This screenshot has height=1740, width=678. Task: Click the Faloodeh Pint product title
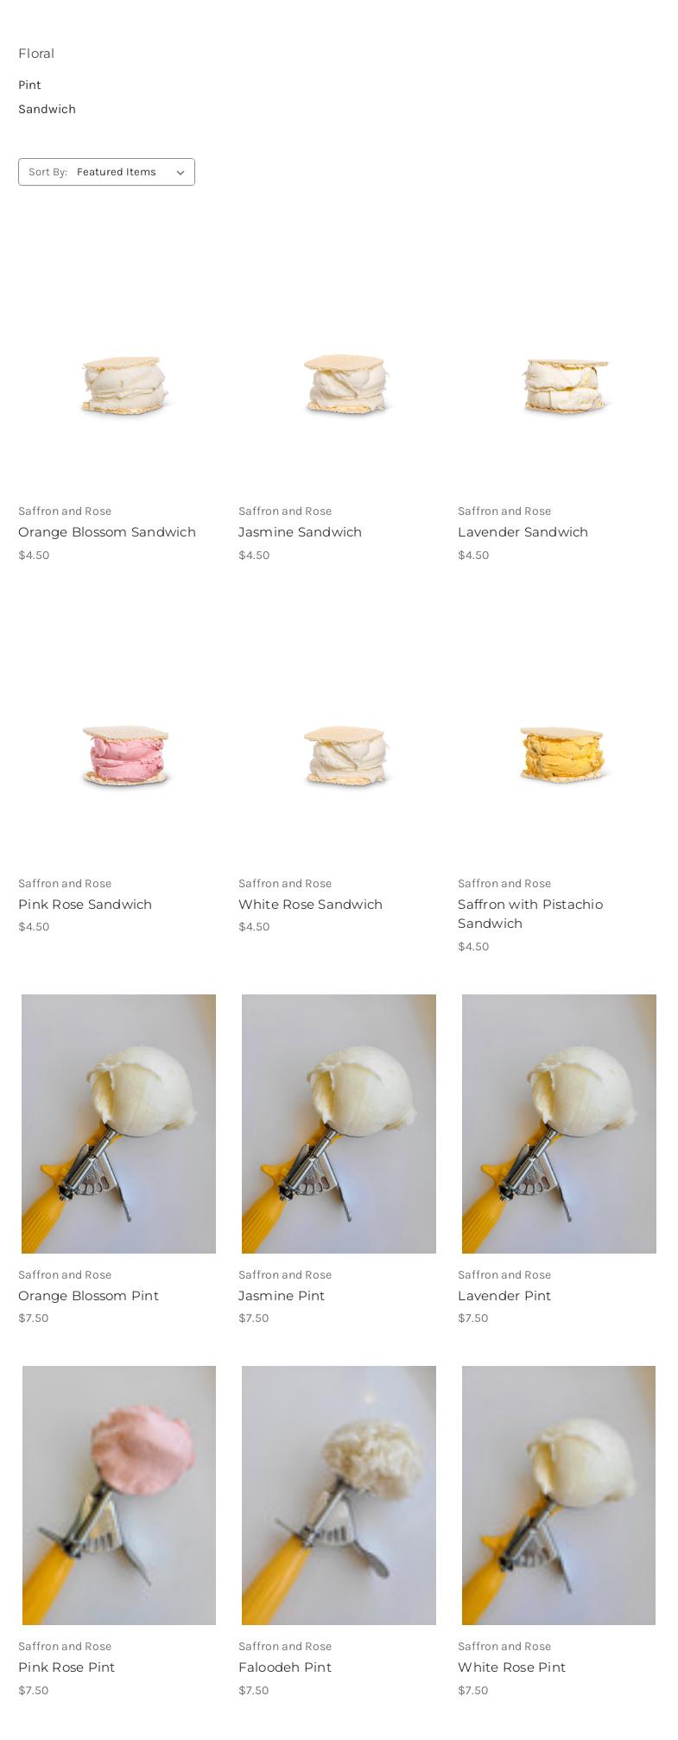(x=285, y=1667)
